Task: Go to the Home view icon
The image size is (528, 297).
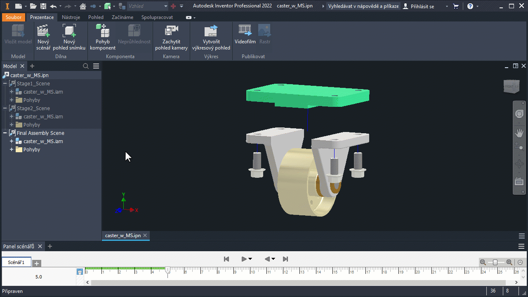Action: pyautogui.click(x=83, y=6)
